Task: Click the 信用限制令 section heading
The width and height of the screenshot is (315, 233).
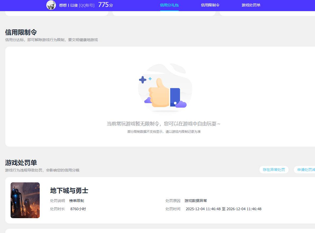Action: (21, 32)
